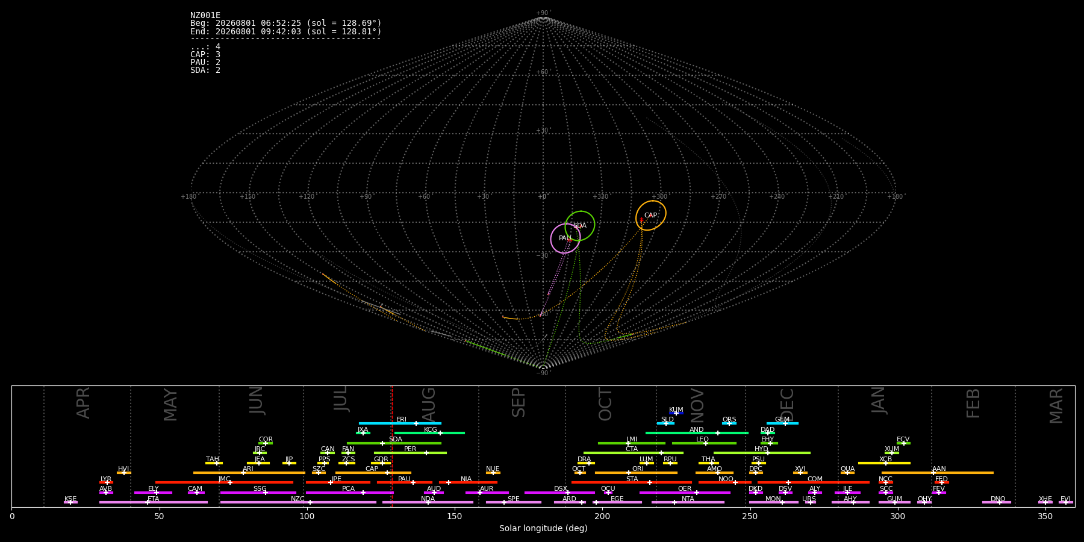Click the red current solar longitude line
Screen dimensions: 1084x542
click(391, 446)
